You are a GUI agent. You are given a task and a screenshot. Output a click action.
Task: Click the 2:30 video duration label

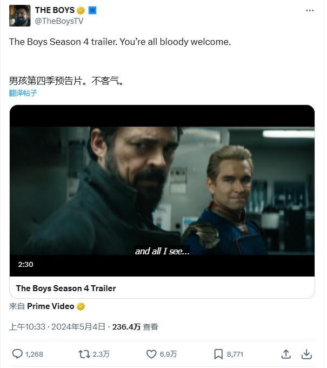coord(25,265)
